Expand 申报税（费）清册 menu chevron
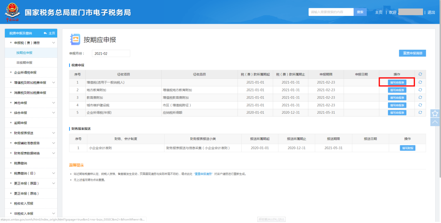Screen dimensions: 441x223 [53, 43]
